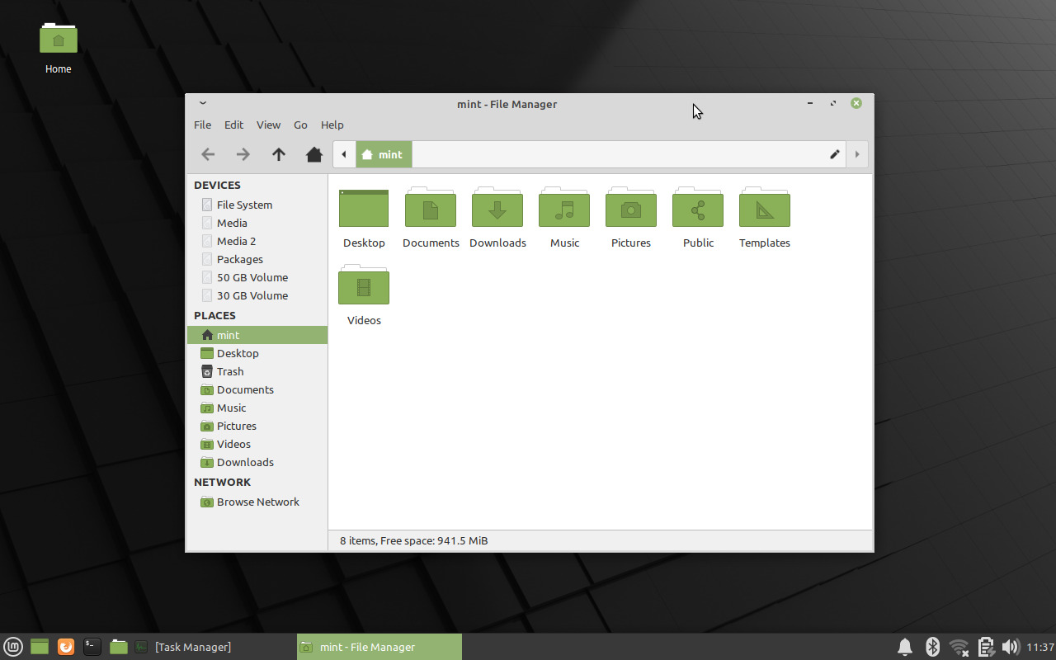Open the View menu
Screen dimensions: 1056x660
click(268, 125)
